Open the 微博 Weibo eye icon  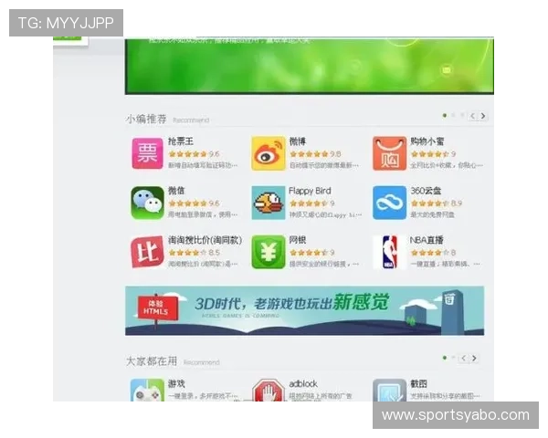(268, 153)
